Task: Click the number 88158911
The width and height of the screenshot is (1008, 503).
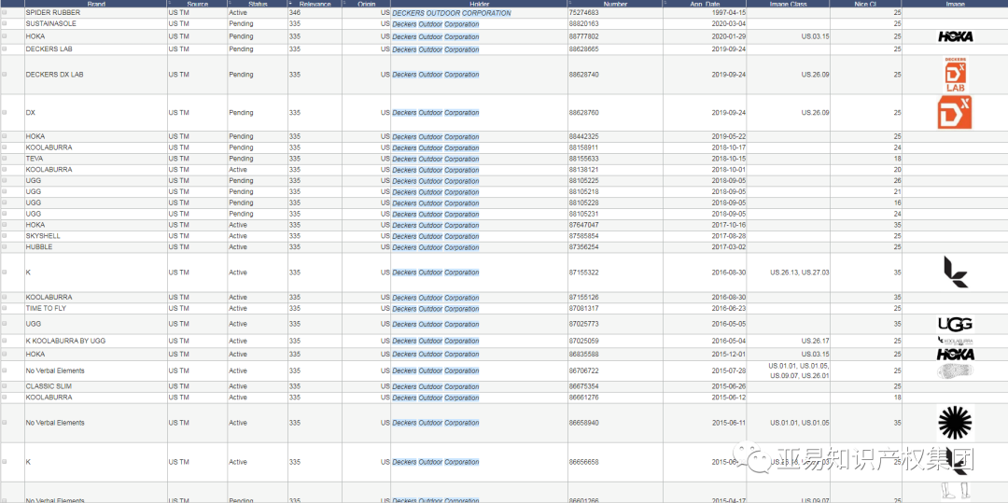Action: [583, 147]
